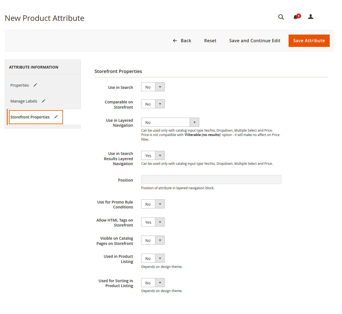
Task: Open the admin user account icon
Action: click(310, 17)
